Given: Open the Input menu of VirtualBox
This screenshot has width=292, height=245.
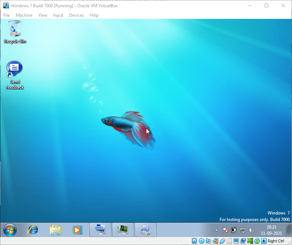Looking at the screenshot, I should (58, 15).
